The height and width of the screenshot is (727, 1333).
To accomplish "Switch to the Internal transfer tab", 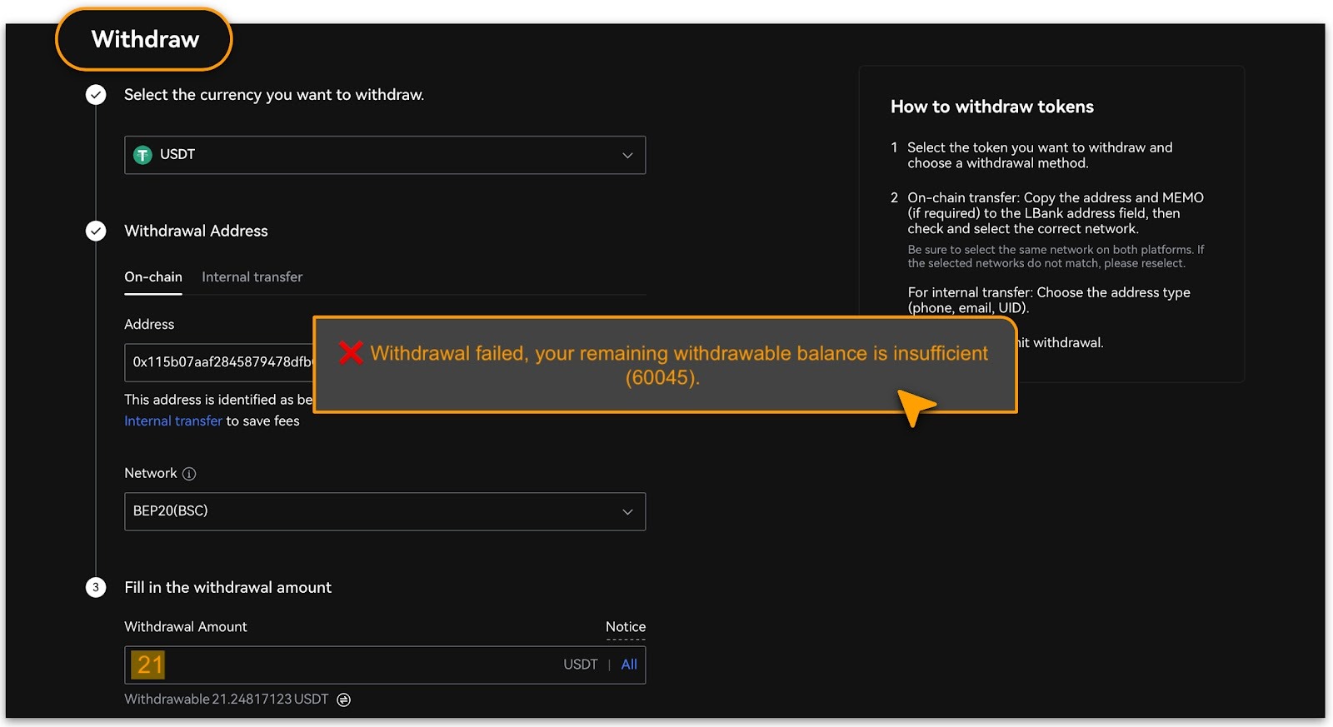I will (252, 277).
